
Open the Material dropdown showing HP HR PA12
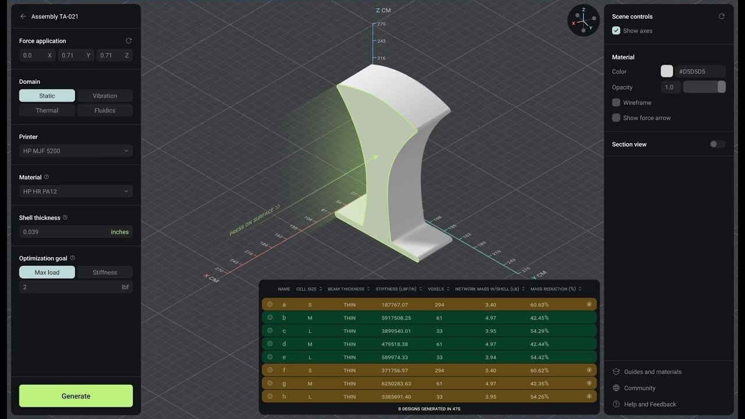pos(76,191)
